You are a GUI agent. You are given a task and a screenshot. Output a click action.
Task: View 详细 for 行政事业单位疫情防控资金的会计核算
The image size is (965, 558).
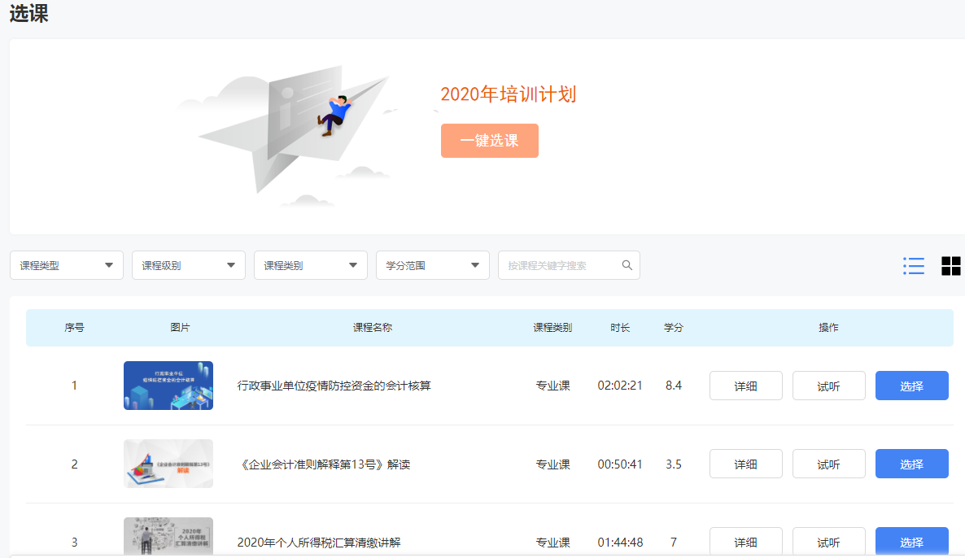[745, 386]
